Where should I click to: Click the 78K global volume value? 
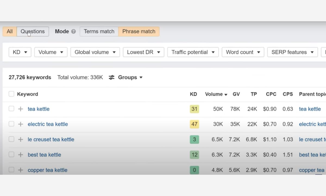click(235, 109)
